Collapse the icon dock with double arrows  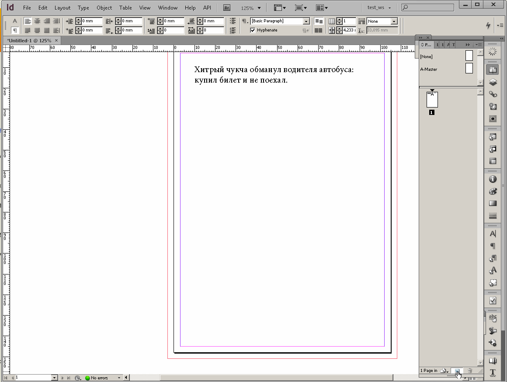point(501,38)
